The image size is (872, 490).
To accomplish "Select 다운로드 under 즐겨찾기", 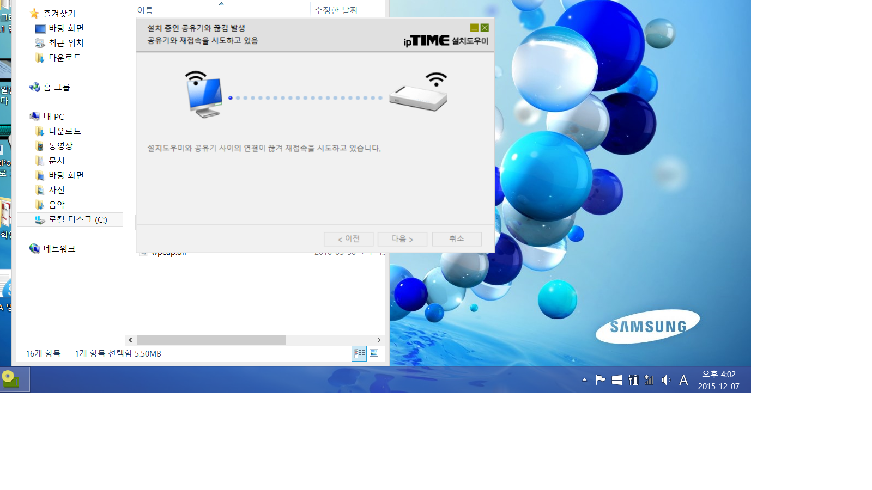I will point(58,58).
